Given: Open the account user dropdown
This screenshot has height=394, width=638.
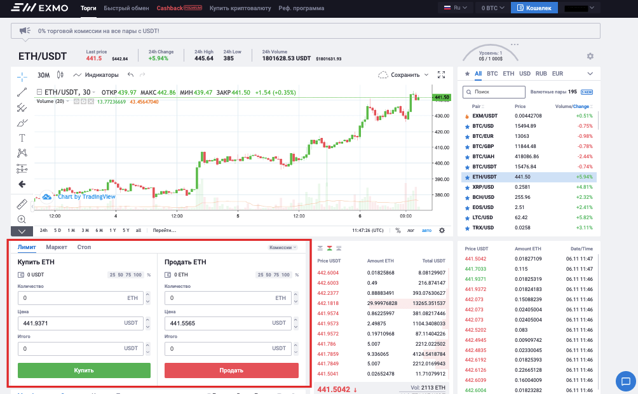Looking at the screenshot, I should (x=580, y=8).
